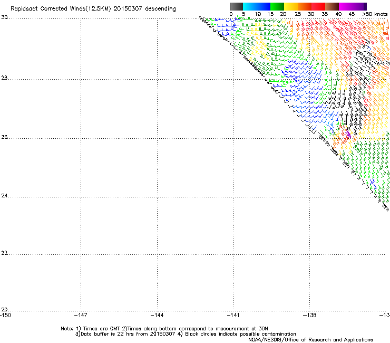This screenshot has height=343, width=390.
Task: Click the longitude label '-141'
Action: tap(233, 315)
